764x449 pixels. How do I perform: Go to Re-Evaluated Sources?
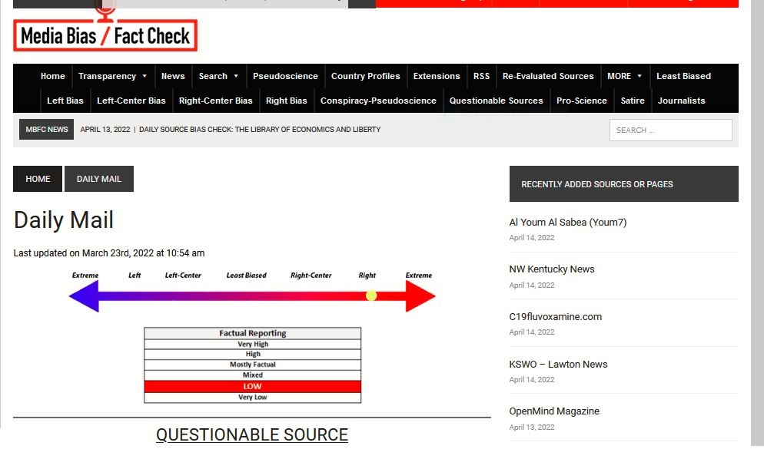(x=548, y=77)
